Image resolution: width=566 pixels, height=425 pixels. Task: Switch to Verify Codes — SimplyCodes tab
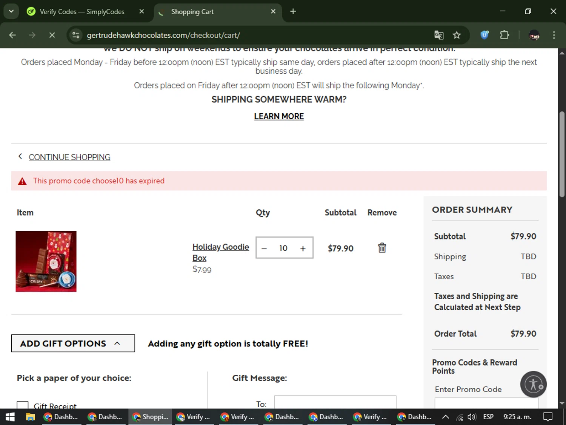tap(82, 12)
